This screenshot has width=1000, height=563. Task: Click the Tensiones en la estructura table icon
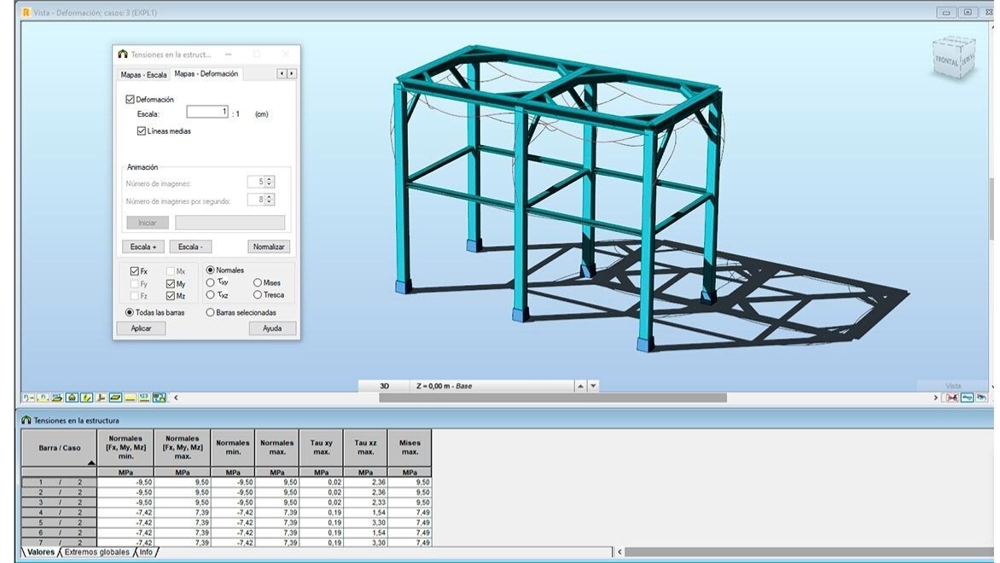point(26,421)
